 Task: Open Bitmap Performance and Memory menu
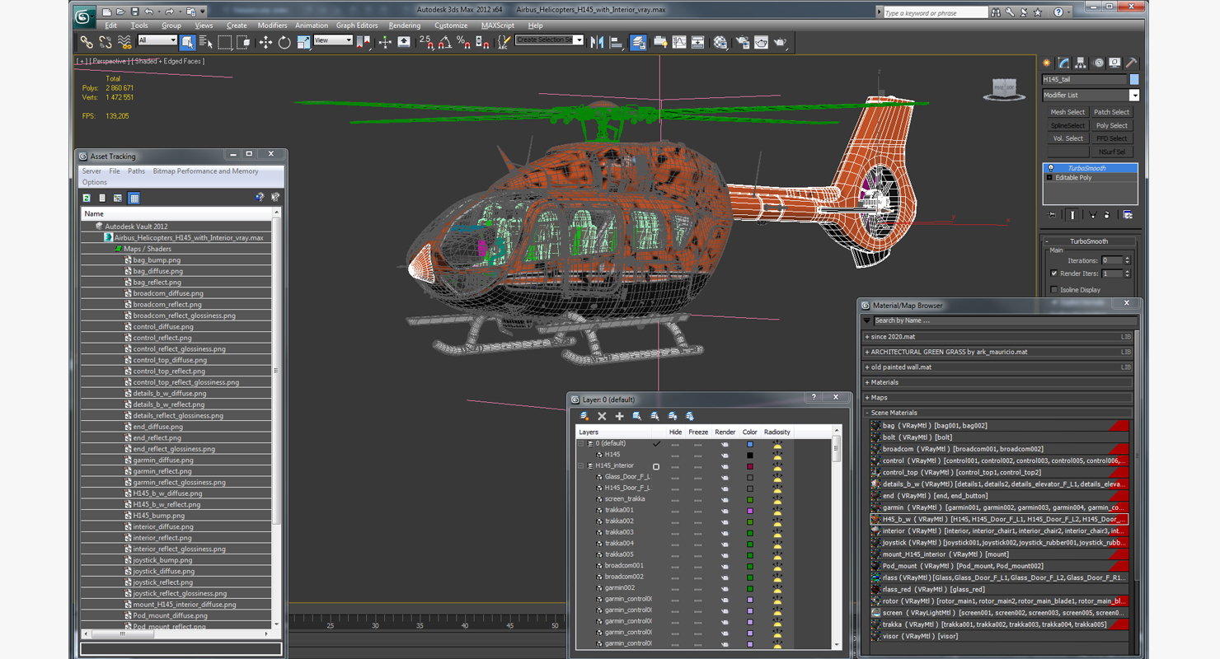(x=205, y=171)
